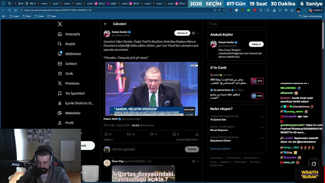Click the back arrow beside Gönderi
This screenshot has height=183, width=325.
tap(105, 24)
